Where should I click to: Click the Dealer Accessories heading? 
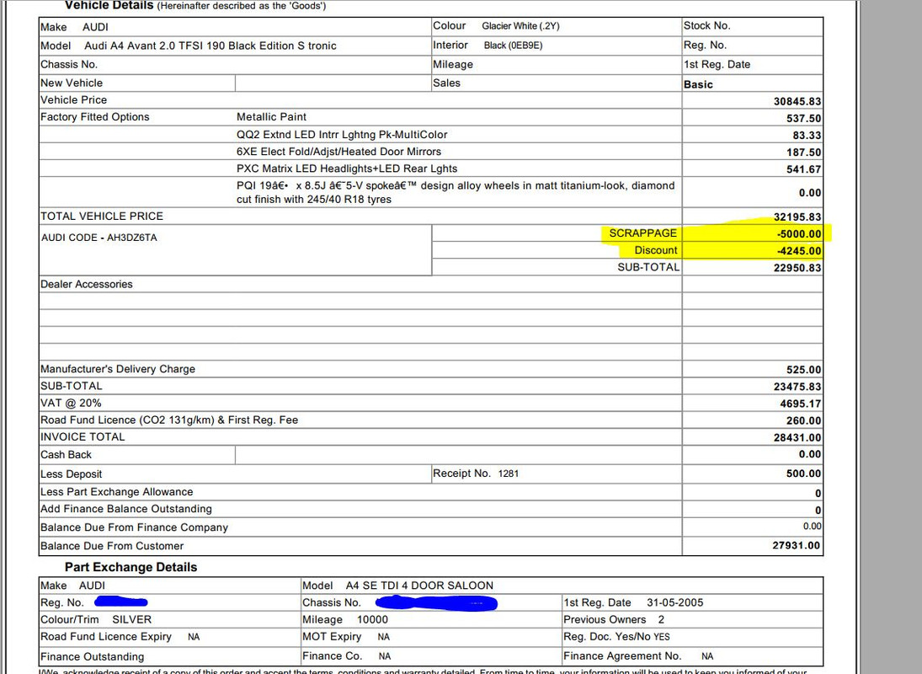click(x=87, y=284)
